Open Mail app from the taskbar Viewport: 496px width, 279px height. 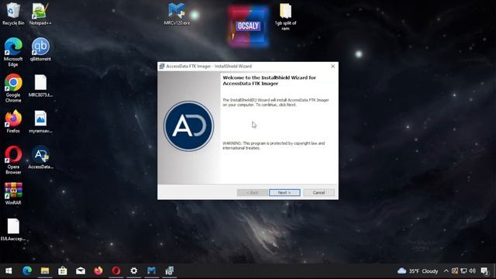[x=81, y=270]
